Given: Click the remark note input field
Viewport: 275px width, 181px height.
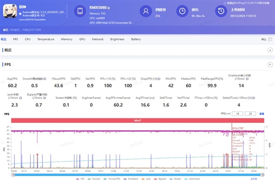Looking at the screenshot, I should pos(25,30).
